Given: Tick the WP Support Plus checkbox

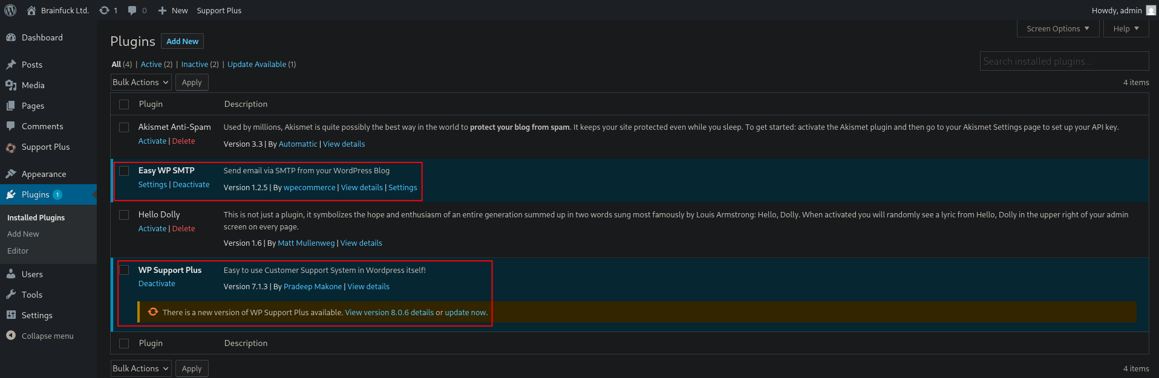Looking at the screenshot, I should (x=124, y=270).
